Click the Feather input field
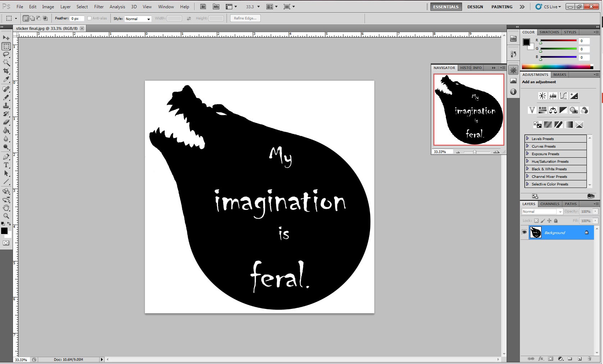This screenshot has height=364, width=603. (77, 18)
